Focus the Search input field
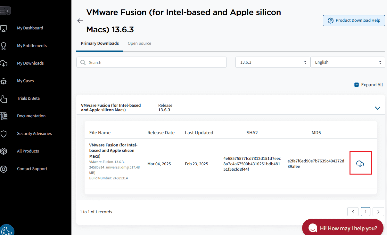 click(151, 62)
